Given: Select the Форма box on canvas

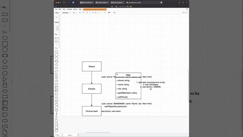Looking at the screenshot, I should 92,66.
